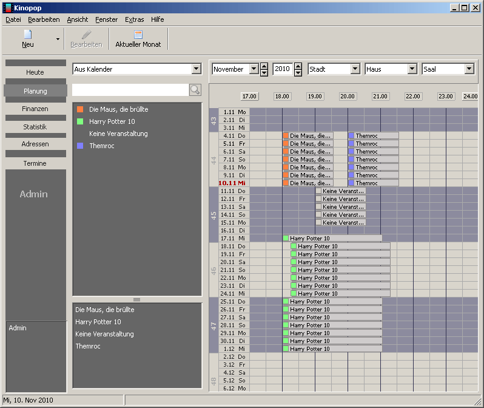
Task: Click the Bearbeiten pencil toolbar icon
Action: [x=86, y=35]
